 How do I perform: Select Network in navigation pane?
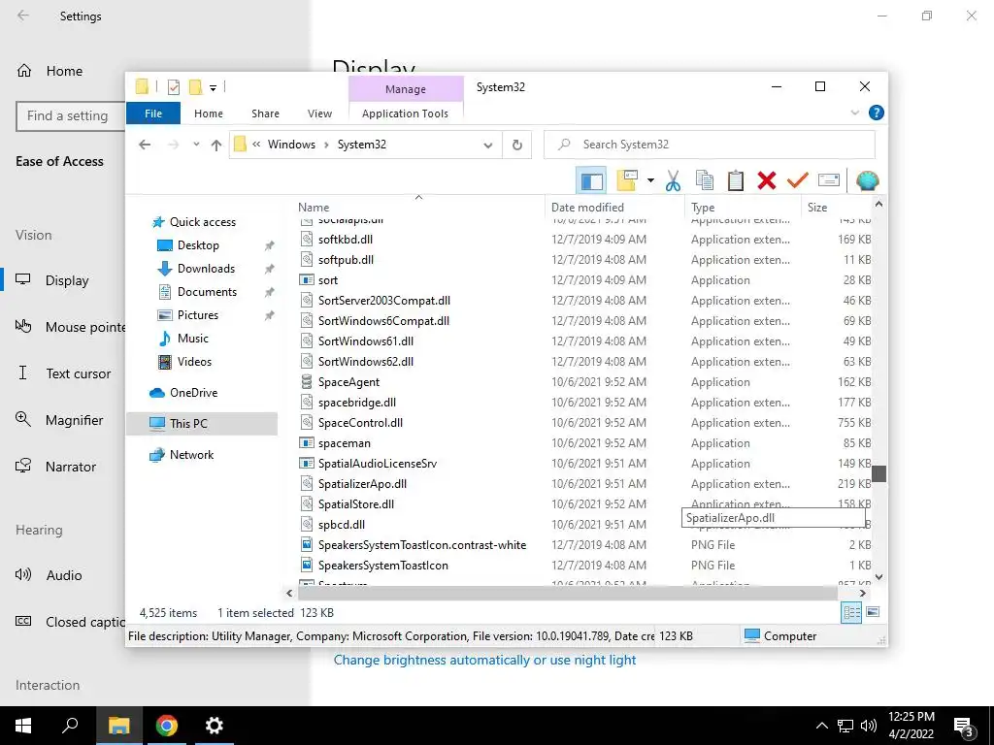coord(191,455)
